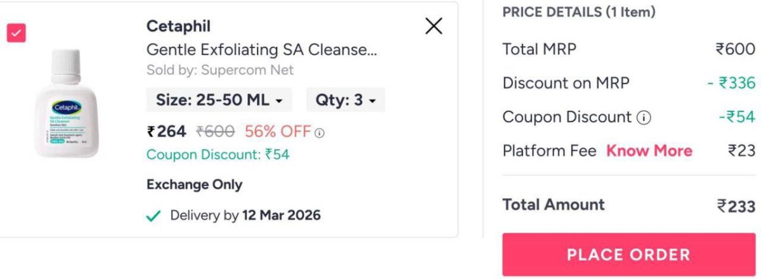Click Delivery by 12 Mar 2026 text

(x=245, y=216)
